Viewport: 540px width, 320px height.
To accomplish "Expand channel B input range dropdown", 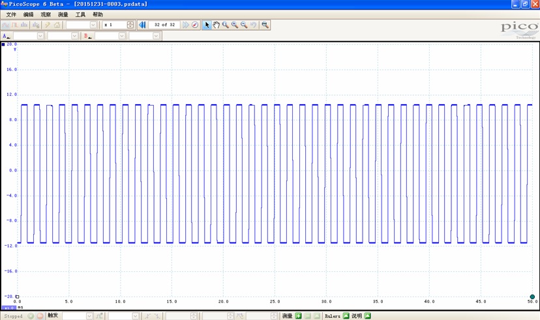I will (121, 36).
